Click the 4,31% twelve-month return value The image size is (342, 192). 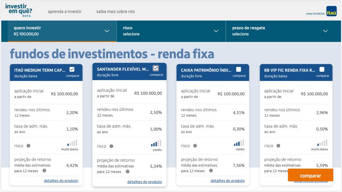click(x=239, y=113)
